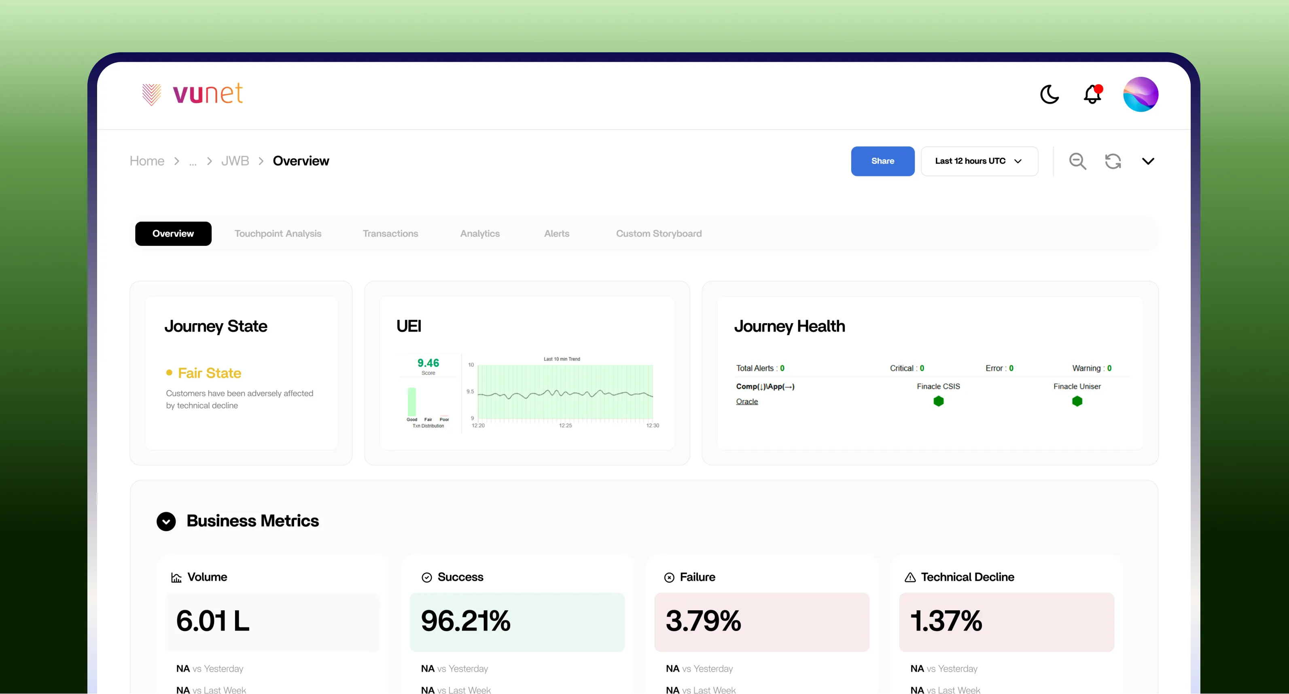
Task: Switch to Touchpoint Analysis tab
Action: (x=278, y=234)
